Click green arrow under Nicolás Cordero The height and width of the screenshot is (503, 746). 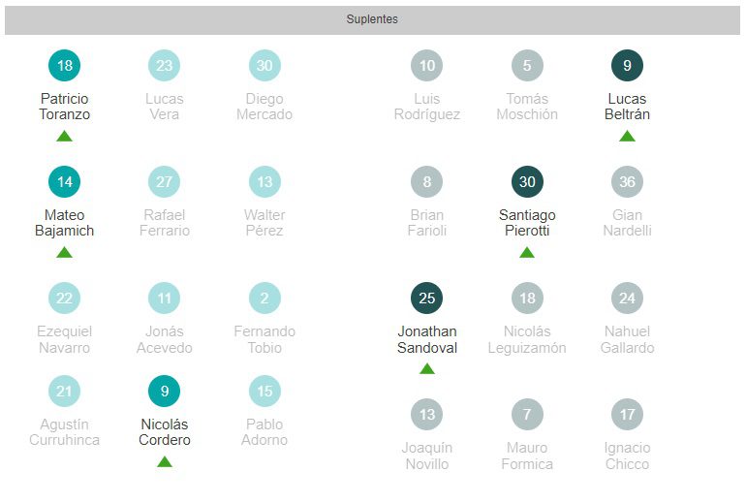coord(164,461)
